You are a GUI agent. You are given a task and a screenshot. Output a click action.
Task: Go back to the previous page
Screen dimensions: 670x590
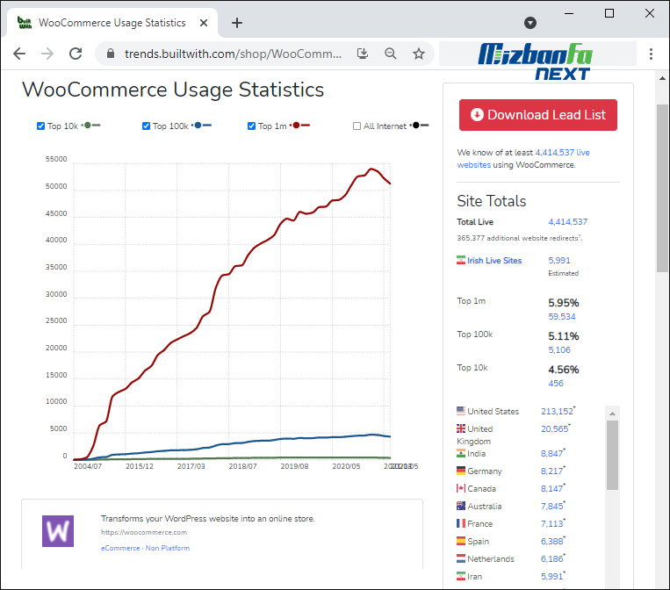pos(19,54)
